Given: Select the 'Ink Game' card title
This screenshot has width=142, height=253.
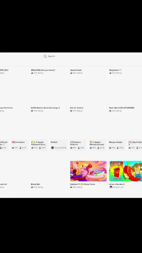Looking at the screenshot, I should (x=18, y=142).
